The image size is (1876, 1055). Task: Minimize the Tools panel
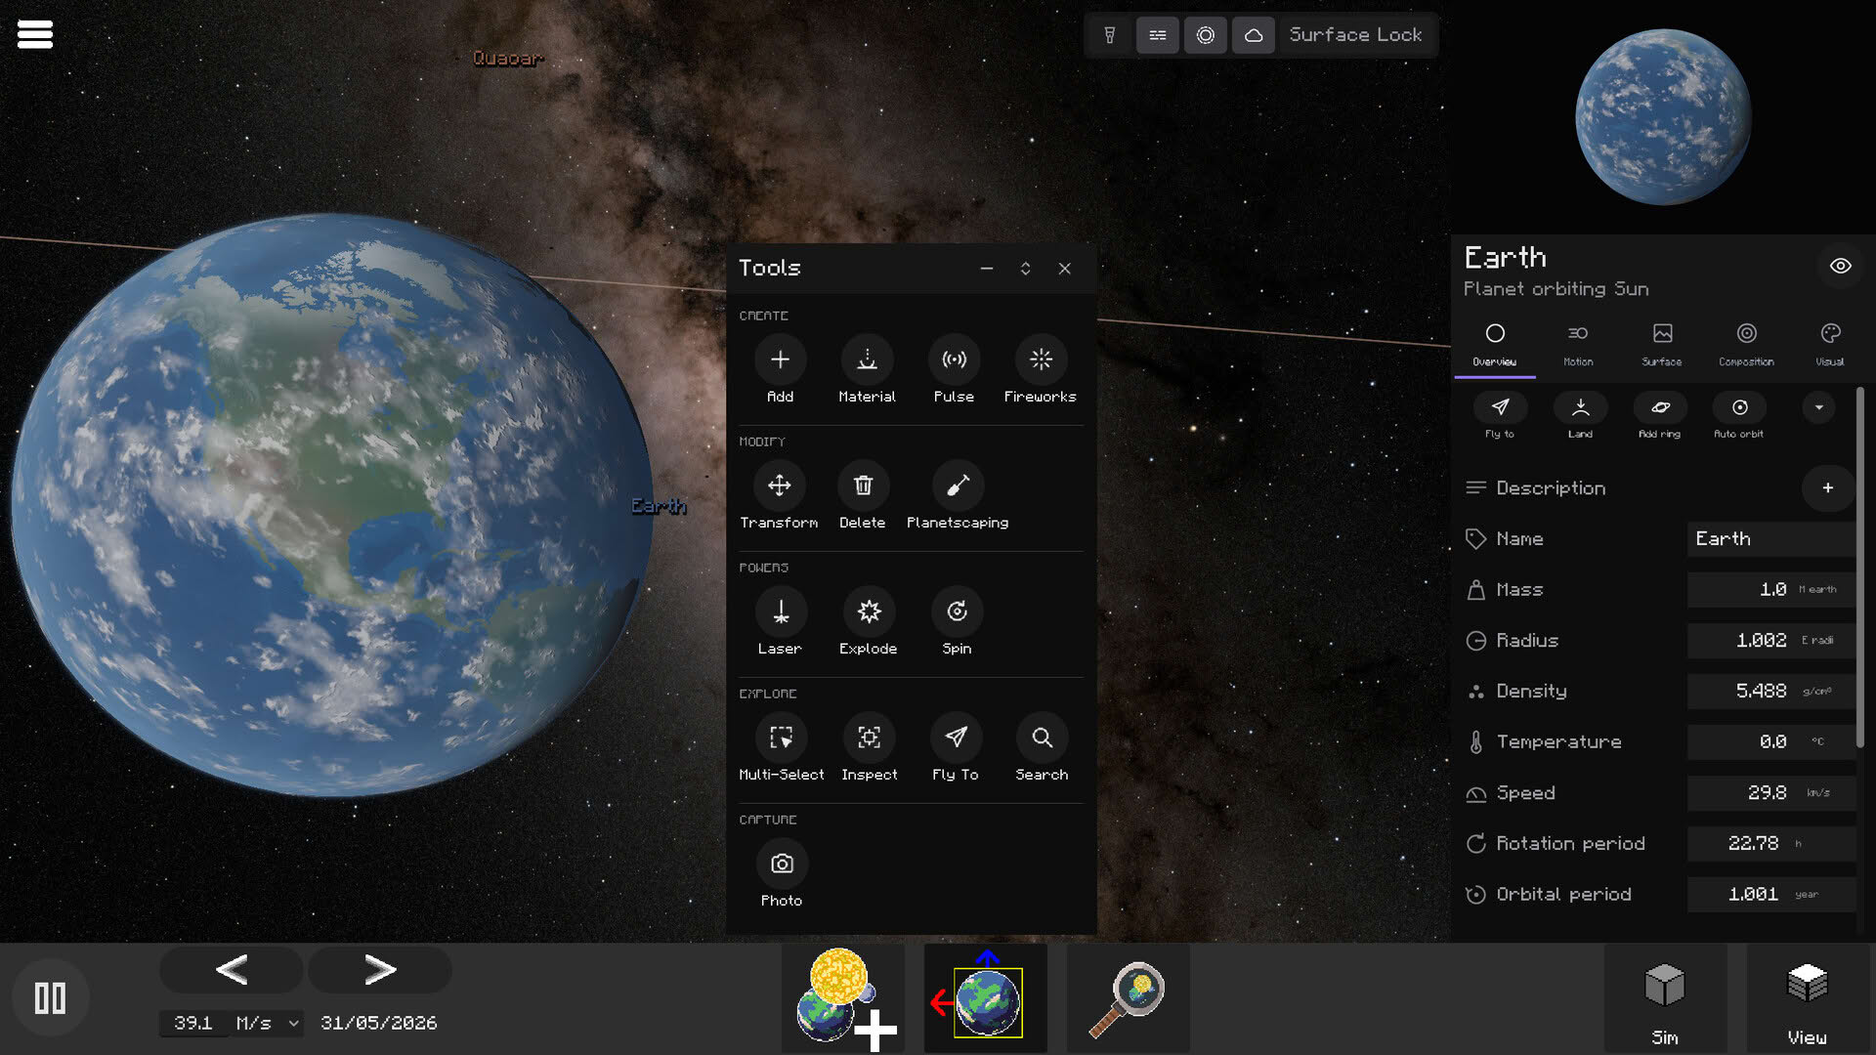coord(987,269)
